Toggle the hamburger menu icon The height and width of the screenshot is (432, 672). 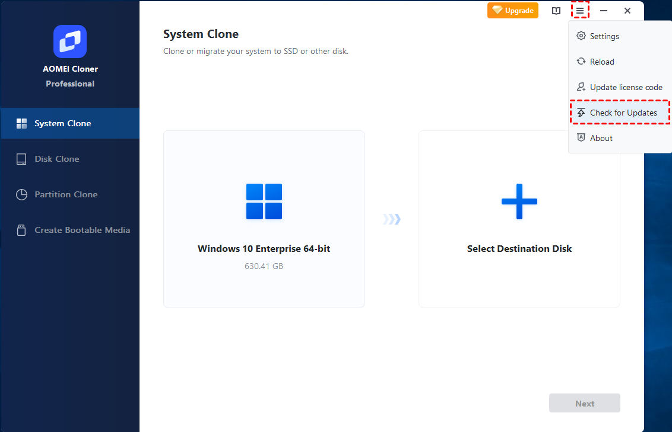580,11
